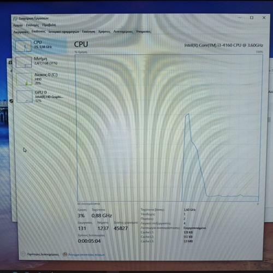Click the Μνήμη label in the sidebar
The image size is (273, 273).
tap(40, 58)
